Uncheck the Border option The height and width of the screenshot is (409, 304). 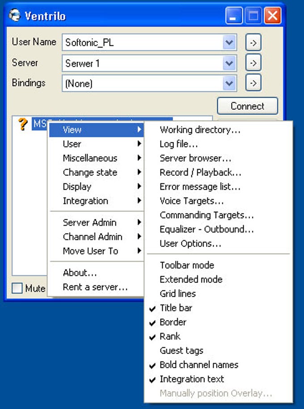(x=218, y=322)
